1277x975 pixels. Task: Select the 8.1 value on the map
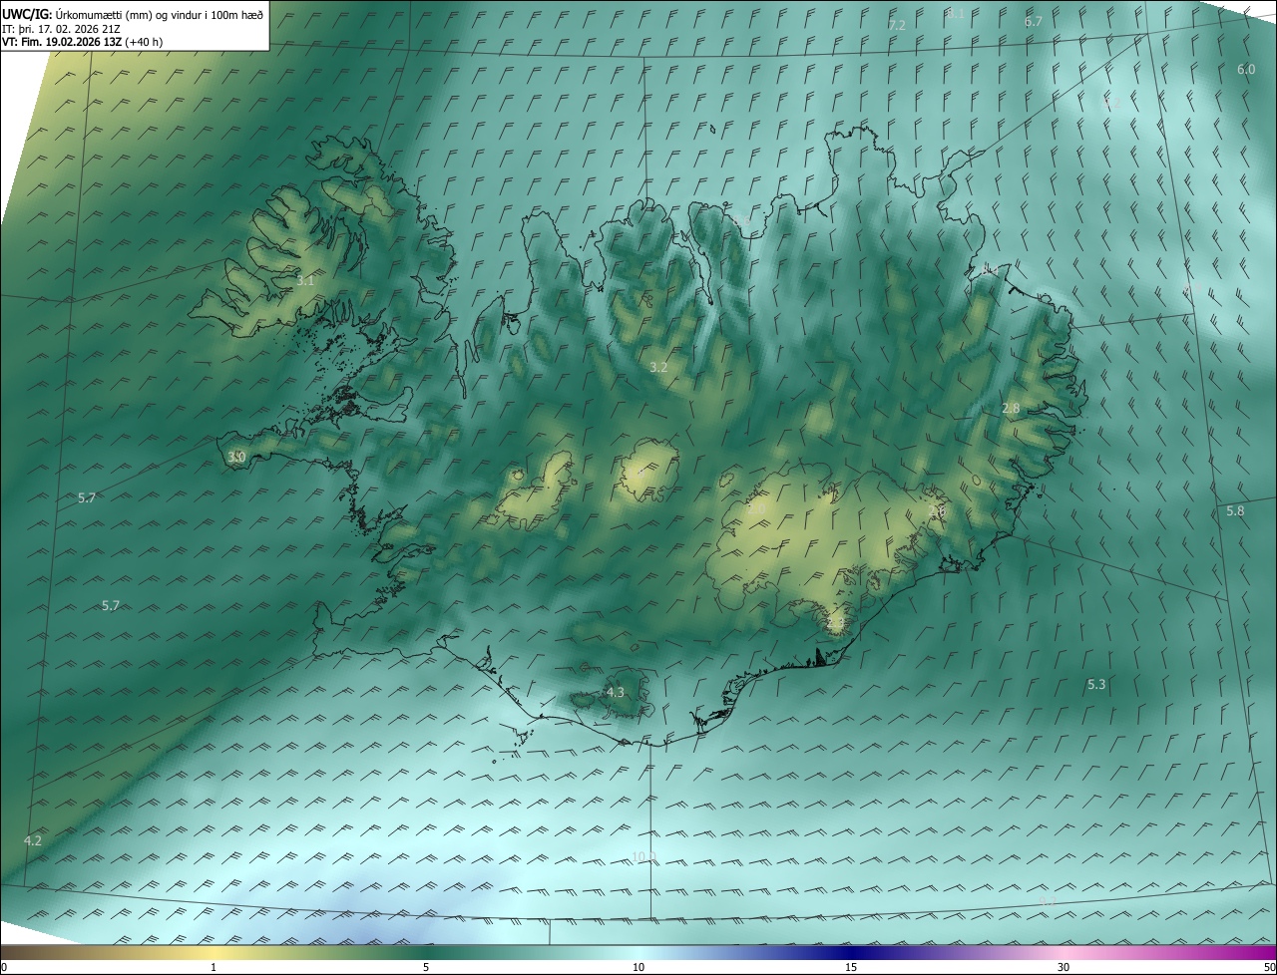point(956,14)
